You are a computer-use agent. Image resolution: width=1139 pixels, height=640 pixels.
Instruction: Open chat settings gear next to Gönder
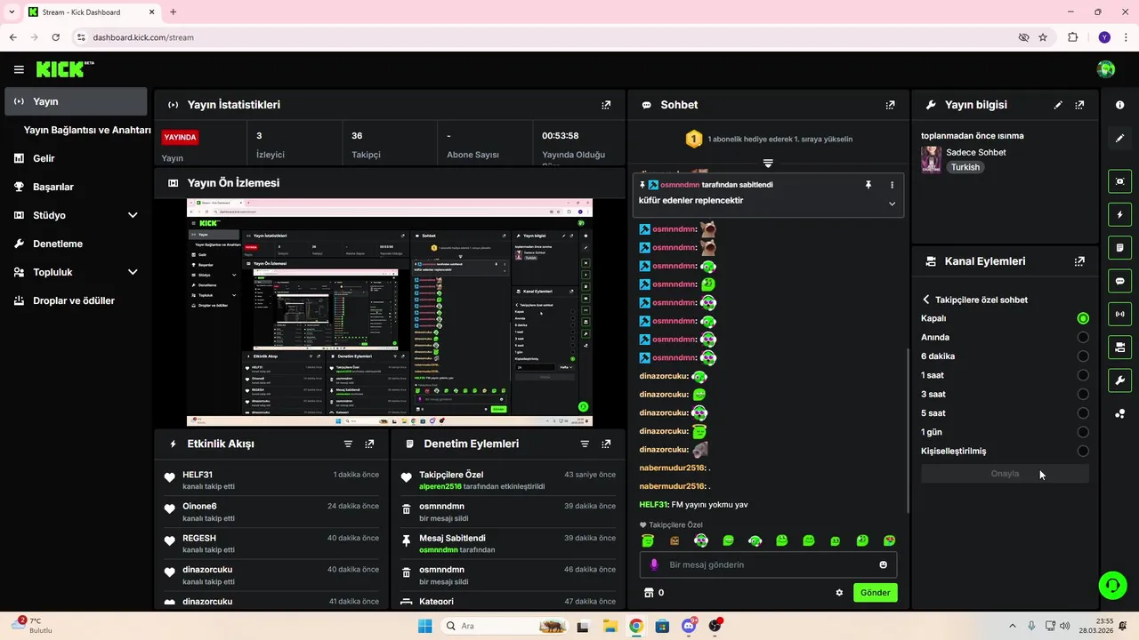(x=839, y=593)
